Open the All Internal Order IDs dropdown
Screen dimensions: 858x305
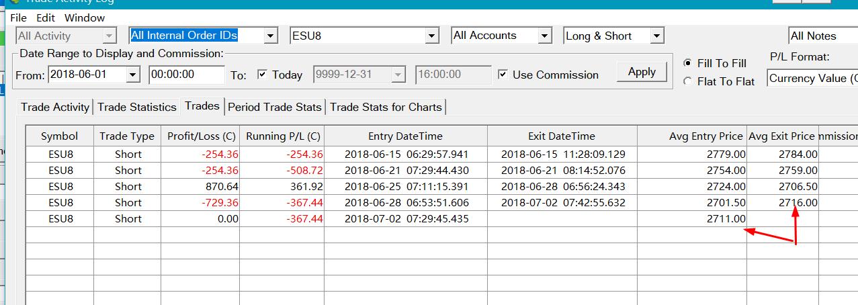(271, 36)
